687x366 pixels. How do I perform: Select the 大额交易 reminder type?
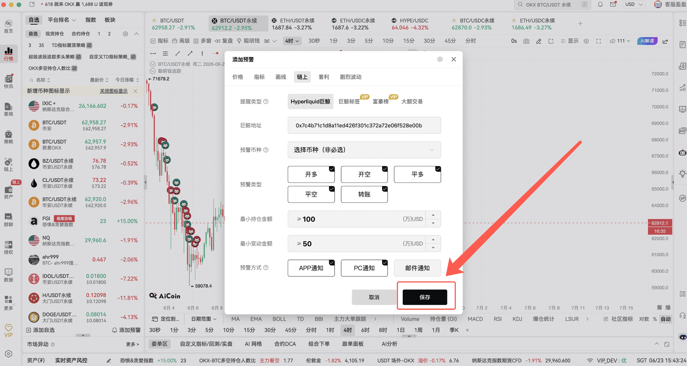[412, 101]
